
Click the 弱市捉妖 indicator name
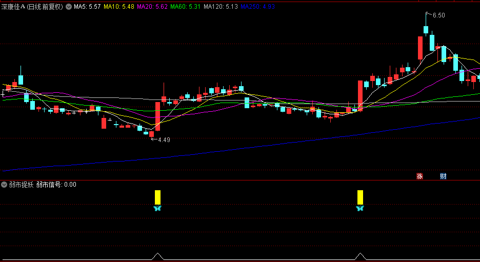[21, 185]
